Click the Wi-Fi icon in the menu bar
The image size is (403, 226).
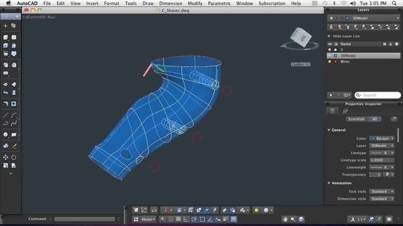click(344, 3)
